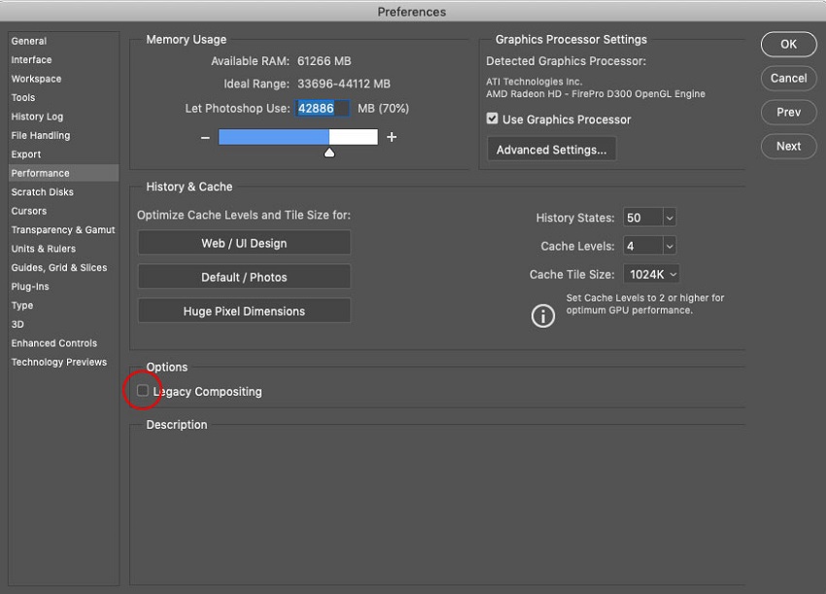The image size is (826, 594).
Task: Click the info icon near cache settings
Action: click(542, 316)
